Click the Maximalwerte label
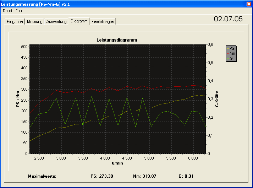The image size is (253, 188). [42, 176]
